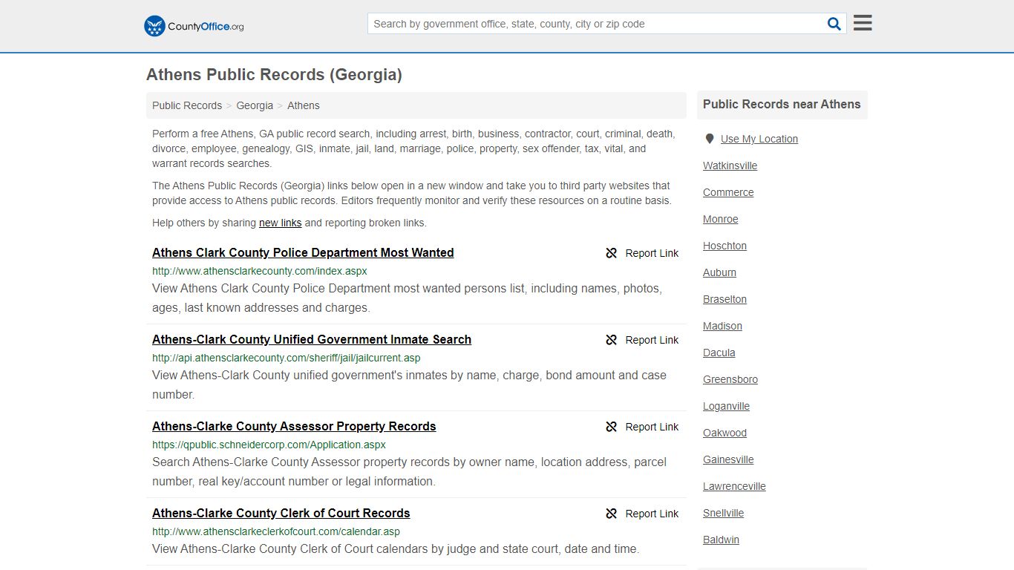This screenshot has height=570, width=1014.
Task: Open Gainesville public records
Action: [x=728, y=459]
